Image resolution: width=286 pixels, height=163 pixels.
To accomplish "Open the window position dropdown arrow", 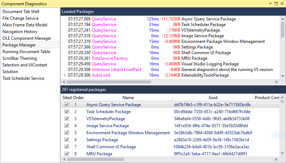I will pyautogui.click(x=270, y=4).
